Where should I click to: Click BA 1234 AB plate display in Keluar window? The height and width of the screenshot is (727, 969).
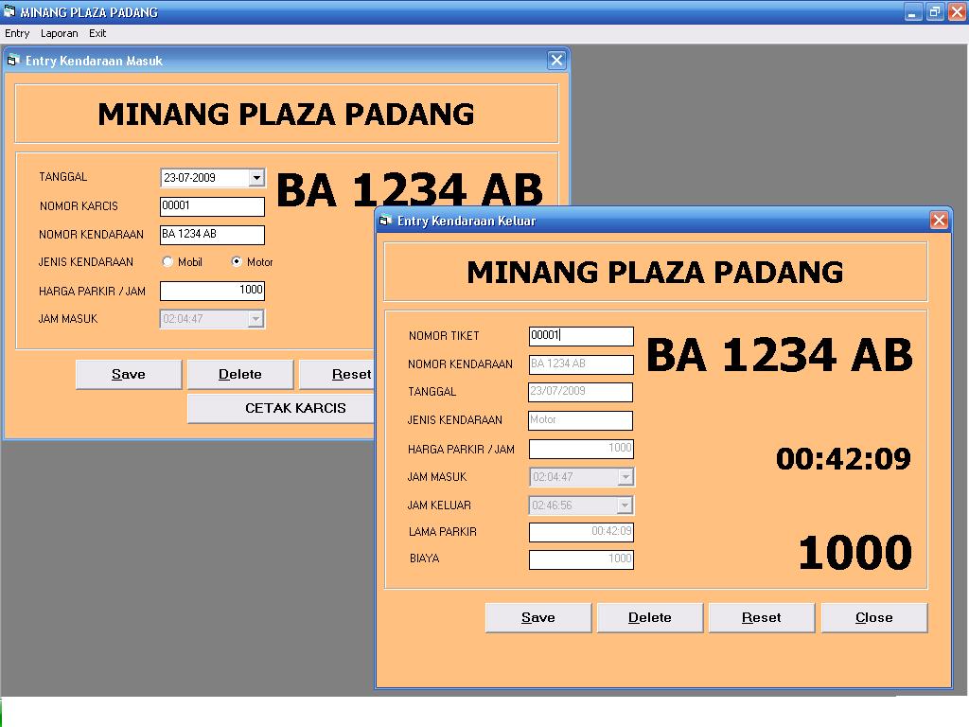click(780, 355)
